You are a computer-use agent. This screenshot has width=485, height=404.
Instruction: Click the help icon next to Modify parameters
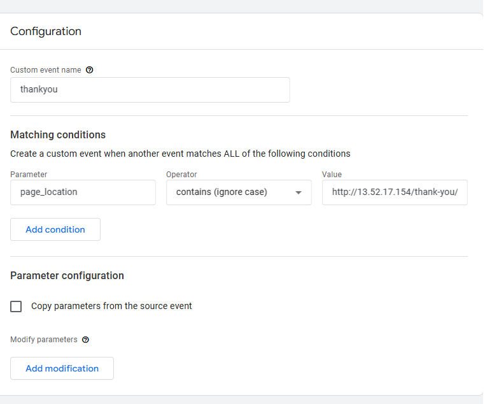tap(85, 340)
